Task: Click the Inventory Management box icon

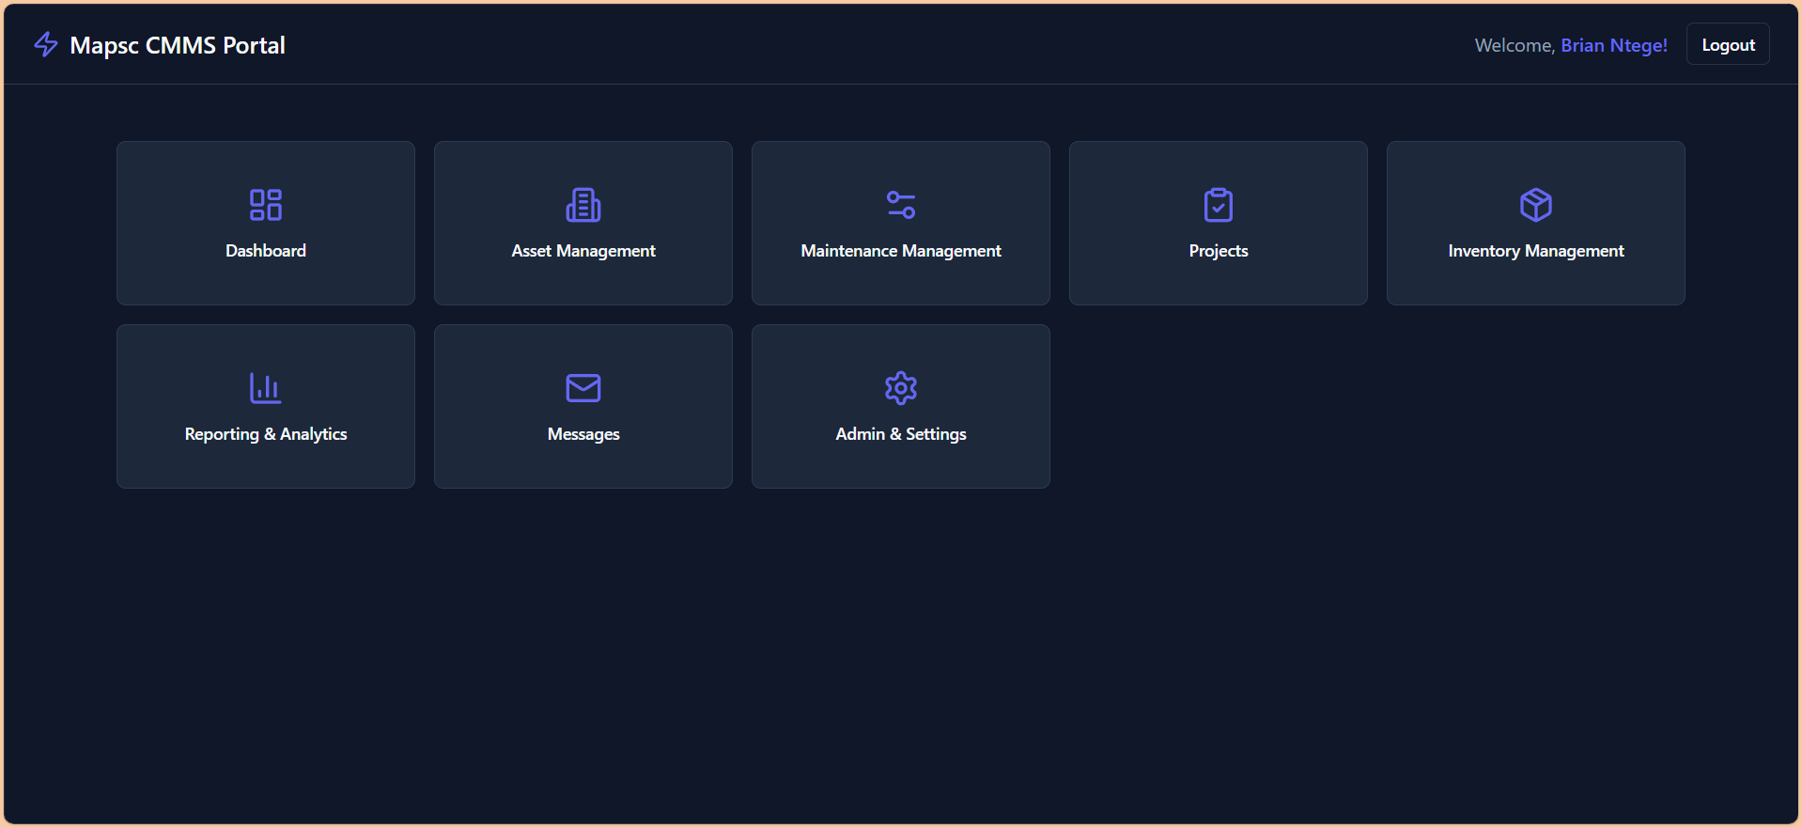Action: [x=1536, y=205]
